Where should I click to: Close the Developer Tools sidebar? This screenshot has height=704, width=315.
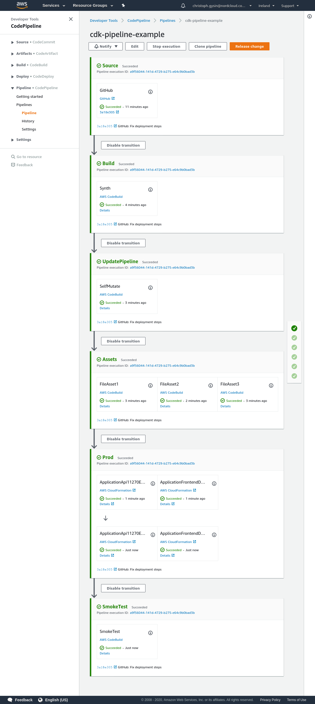click(x=71, y=19)
